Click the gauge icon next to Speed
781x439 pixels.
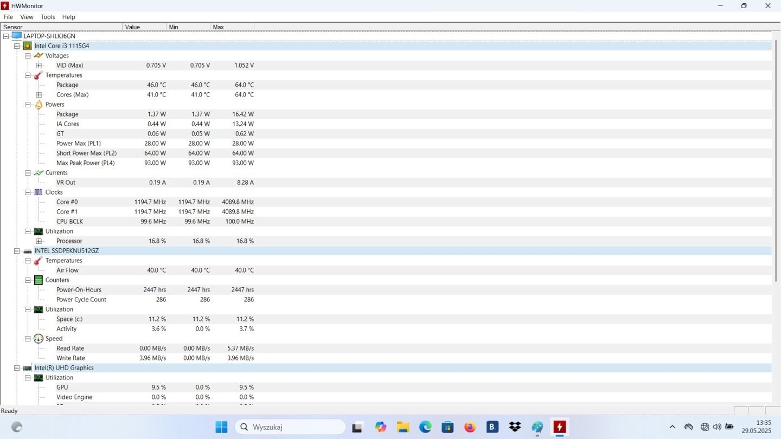point(39,339)
